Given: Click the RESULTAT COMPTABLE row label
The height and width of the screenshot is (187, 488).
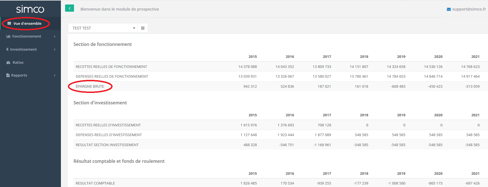Looking at the screenshot, I should [x=95, y=183].
